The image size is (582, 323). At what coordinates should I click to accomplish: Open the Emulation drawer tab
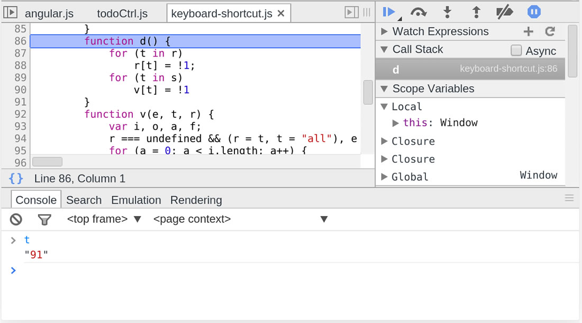pos(136,200)
